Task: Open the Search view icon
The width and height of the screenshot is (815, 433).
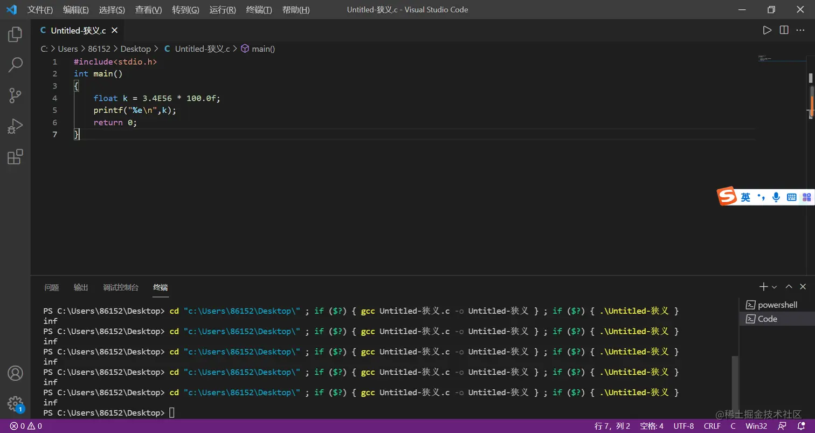Action: click(15, 65)
